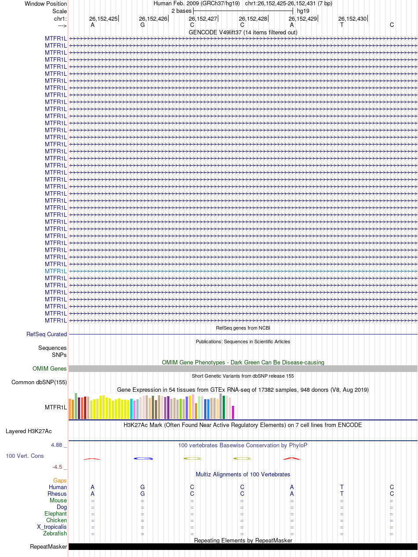This screenshot has height=557, width=418.
Task: Click base G in the Rhesus alignment row
Action: [143, 494]
